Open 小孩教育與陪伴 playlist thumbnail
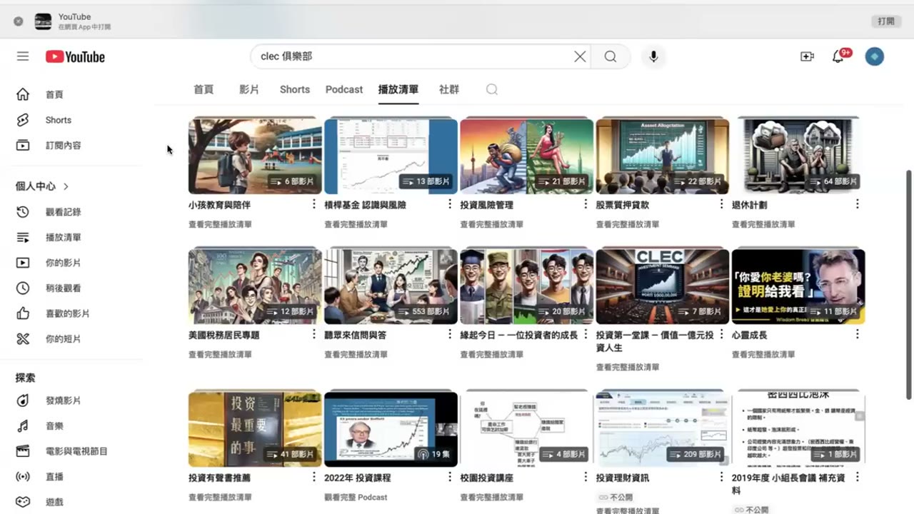Viewport: 914px width, 514px height. pyautogui.click(x=255, y=156)
